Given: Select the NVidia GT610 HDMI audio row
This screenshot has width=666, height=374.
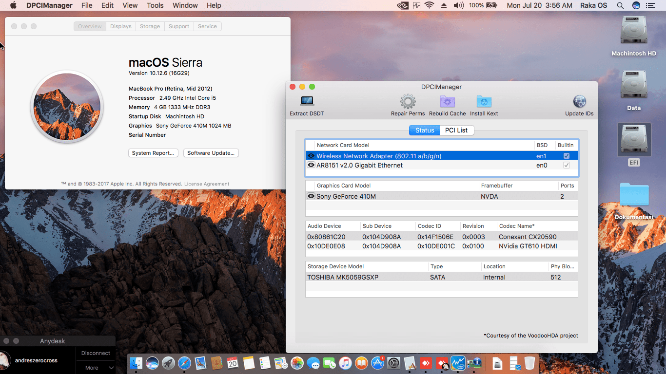Looking at the screenshot, I should 441,246.
